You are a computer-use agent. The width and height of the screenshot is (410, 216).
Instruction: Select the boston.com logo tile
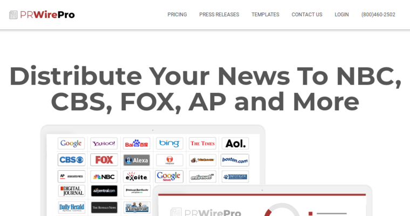click(235, 160)
